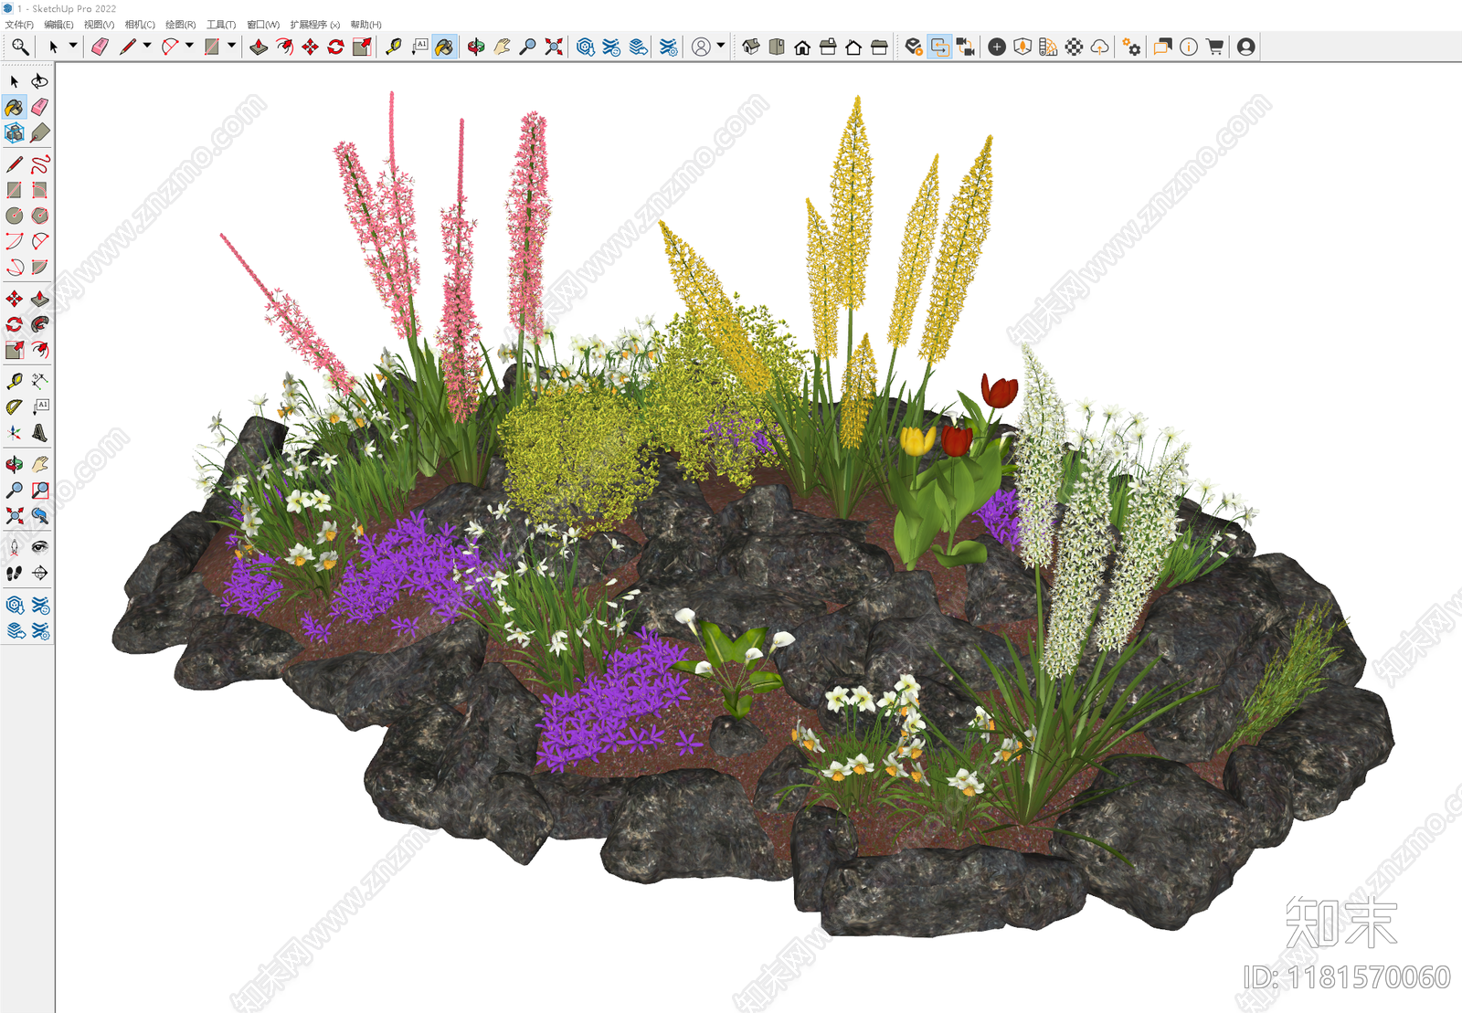Click the Add Location plus icon
1462x1013 pixels.
[997, 47]
